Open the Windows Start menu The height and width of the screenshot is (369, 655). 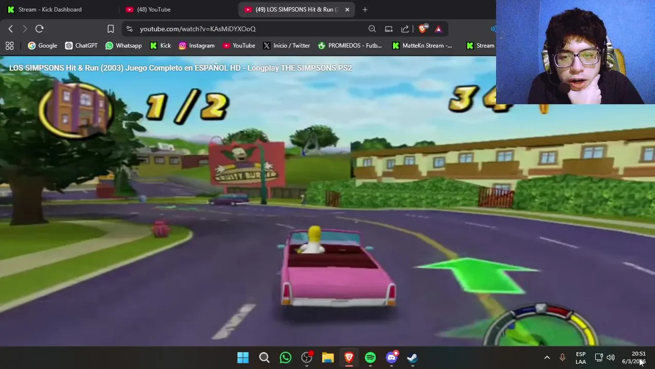click(x=243, y=358)
